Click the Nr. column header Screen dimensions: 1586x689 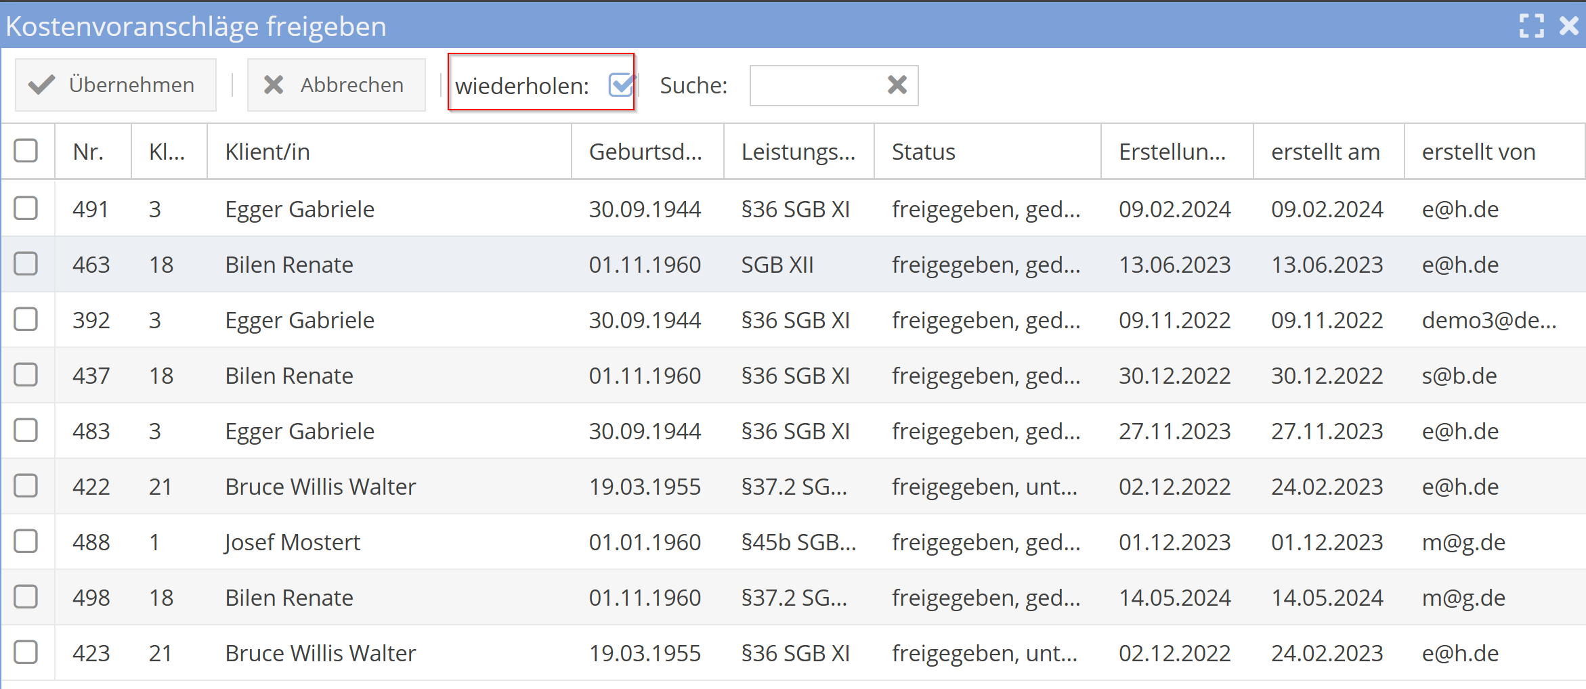pos(89,151)
